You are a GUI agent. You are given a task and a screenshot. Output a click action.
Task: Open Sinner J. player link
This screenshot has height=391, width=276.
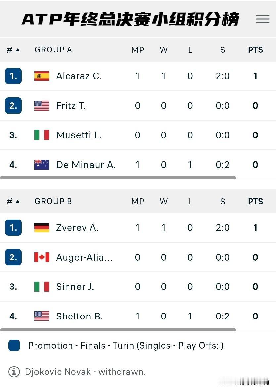[75, 287]
